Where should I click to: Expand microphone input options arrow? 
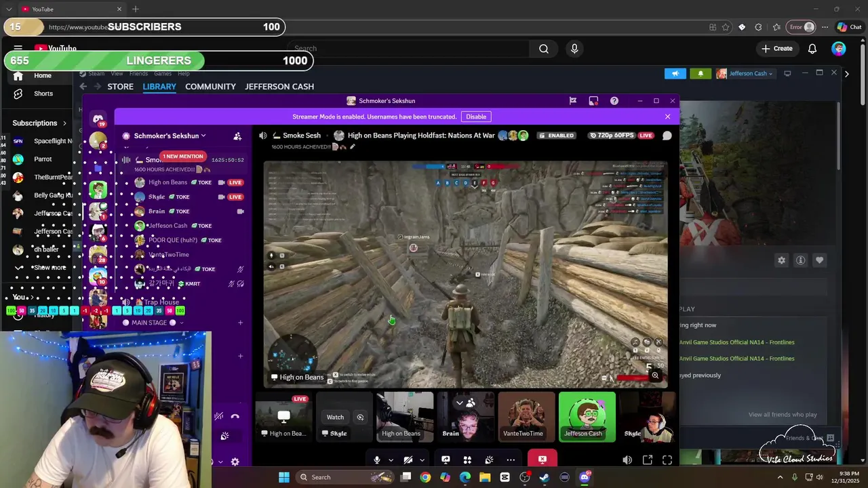391,460
